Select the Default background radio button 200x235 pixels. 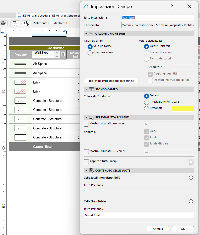click(147, 96)
